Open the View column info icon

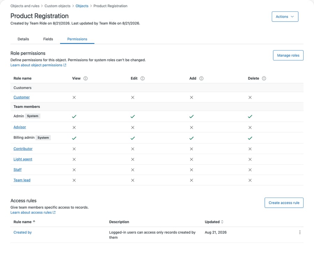point(85,78)
